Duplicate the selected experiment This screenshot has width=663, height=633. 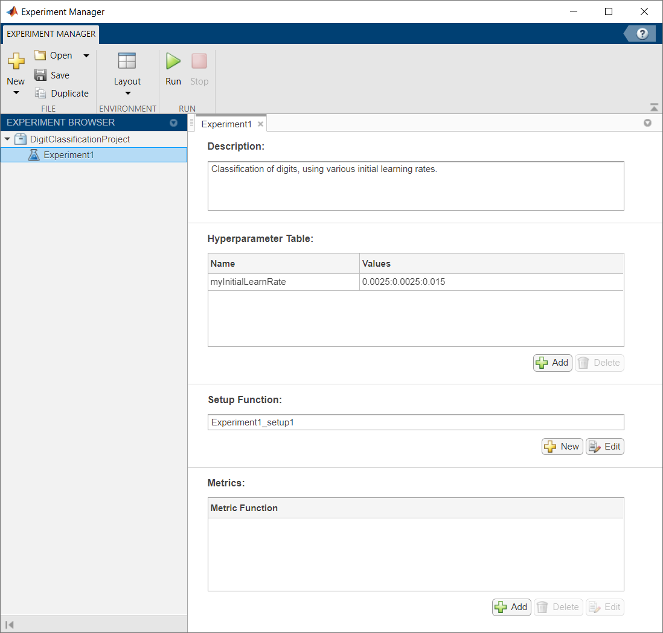point(62,93)
